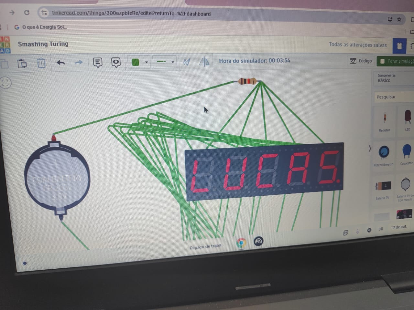This screenshot has height=310, width=414.
Task: Switch to circuit view icon in header
Action: [x=399, y=46]
